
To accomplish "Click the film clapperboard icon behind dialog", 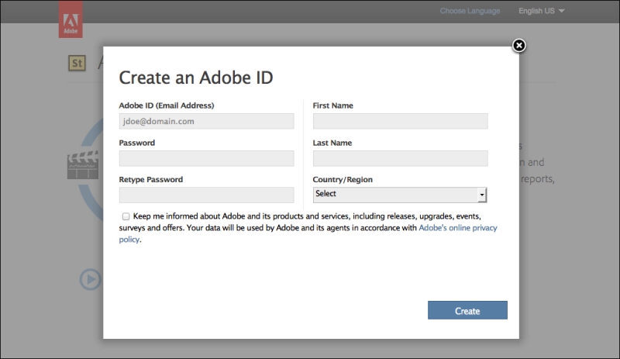I will click(x=83, y=165).
